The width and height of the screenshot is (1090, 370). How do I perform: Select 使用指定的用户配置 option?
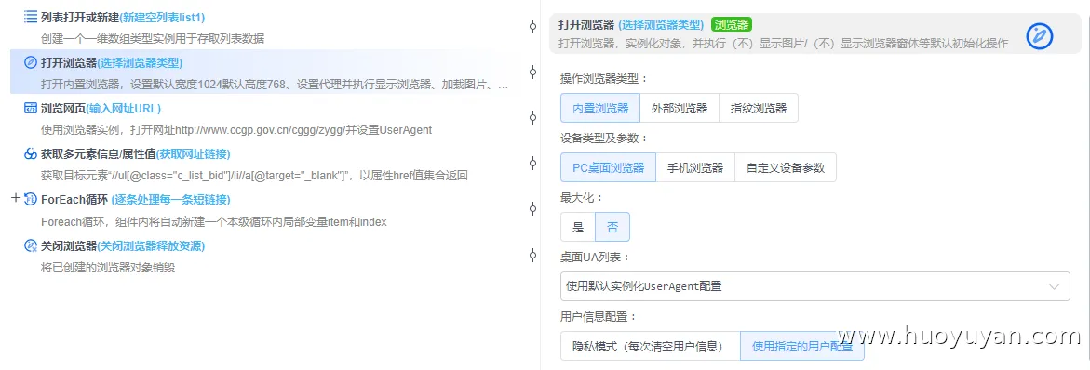coord(802,346)
